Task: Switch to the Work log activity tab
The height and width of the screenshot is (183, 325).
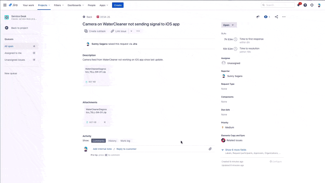Action: (x=125, y=141)
